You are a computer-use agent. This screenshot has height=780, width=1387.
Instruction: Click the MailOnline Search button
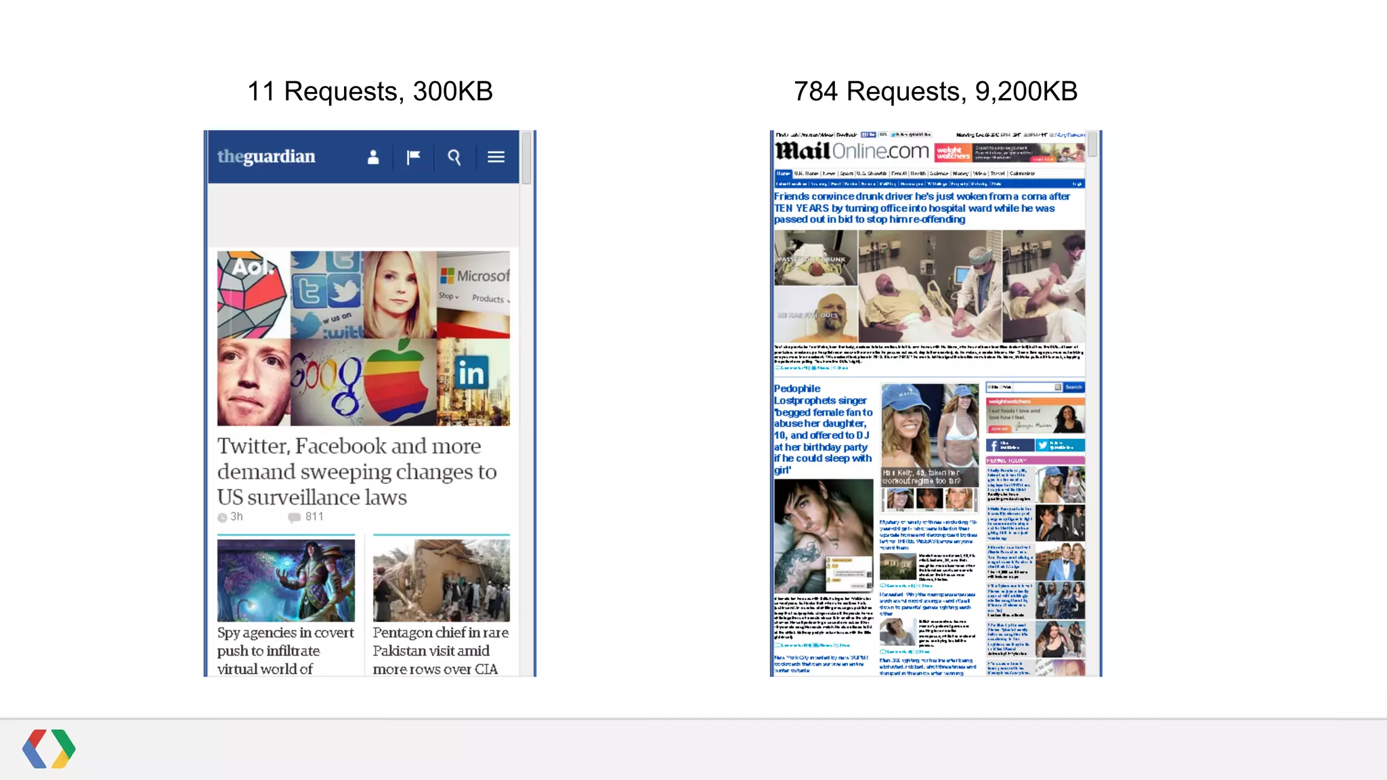click(1074, 387)
